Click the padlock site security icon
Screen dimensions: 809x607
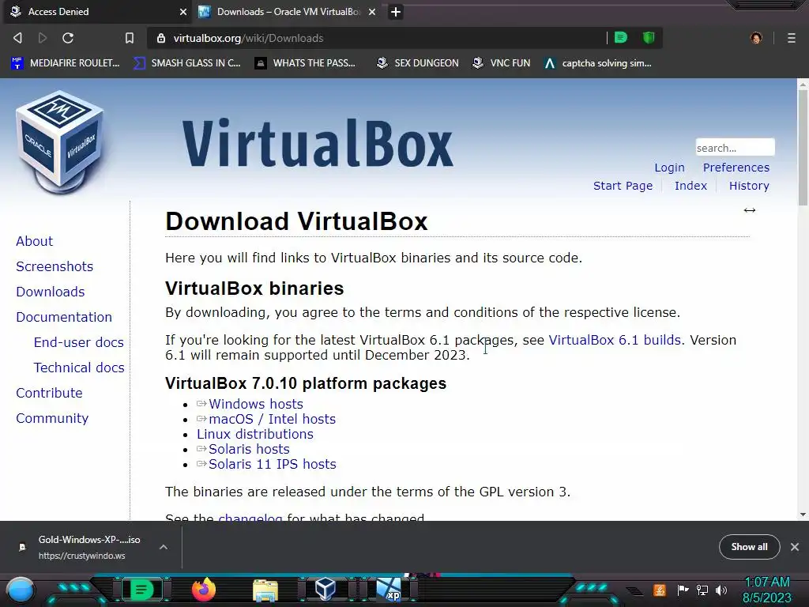pos(161,38)
